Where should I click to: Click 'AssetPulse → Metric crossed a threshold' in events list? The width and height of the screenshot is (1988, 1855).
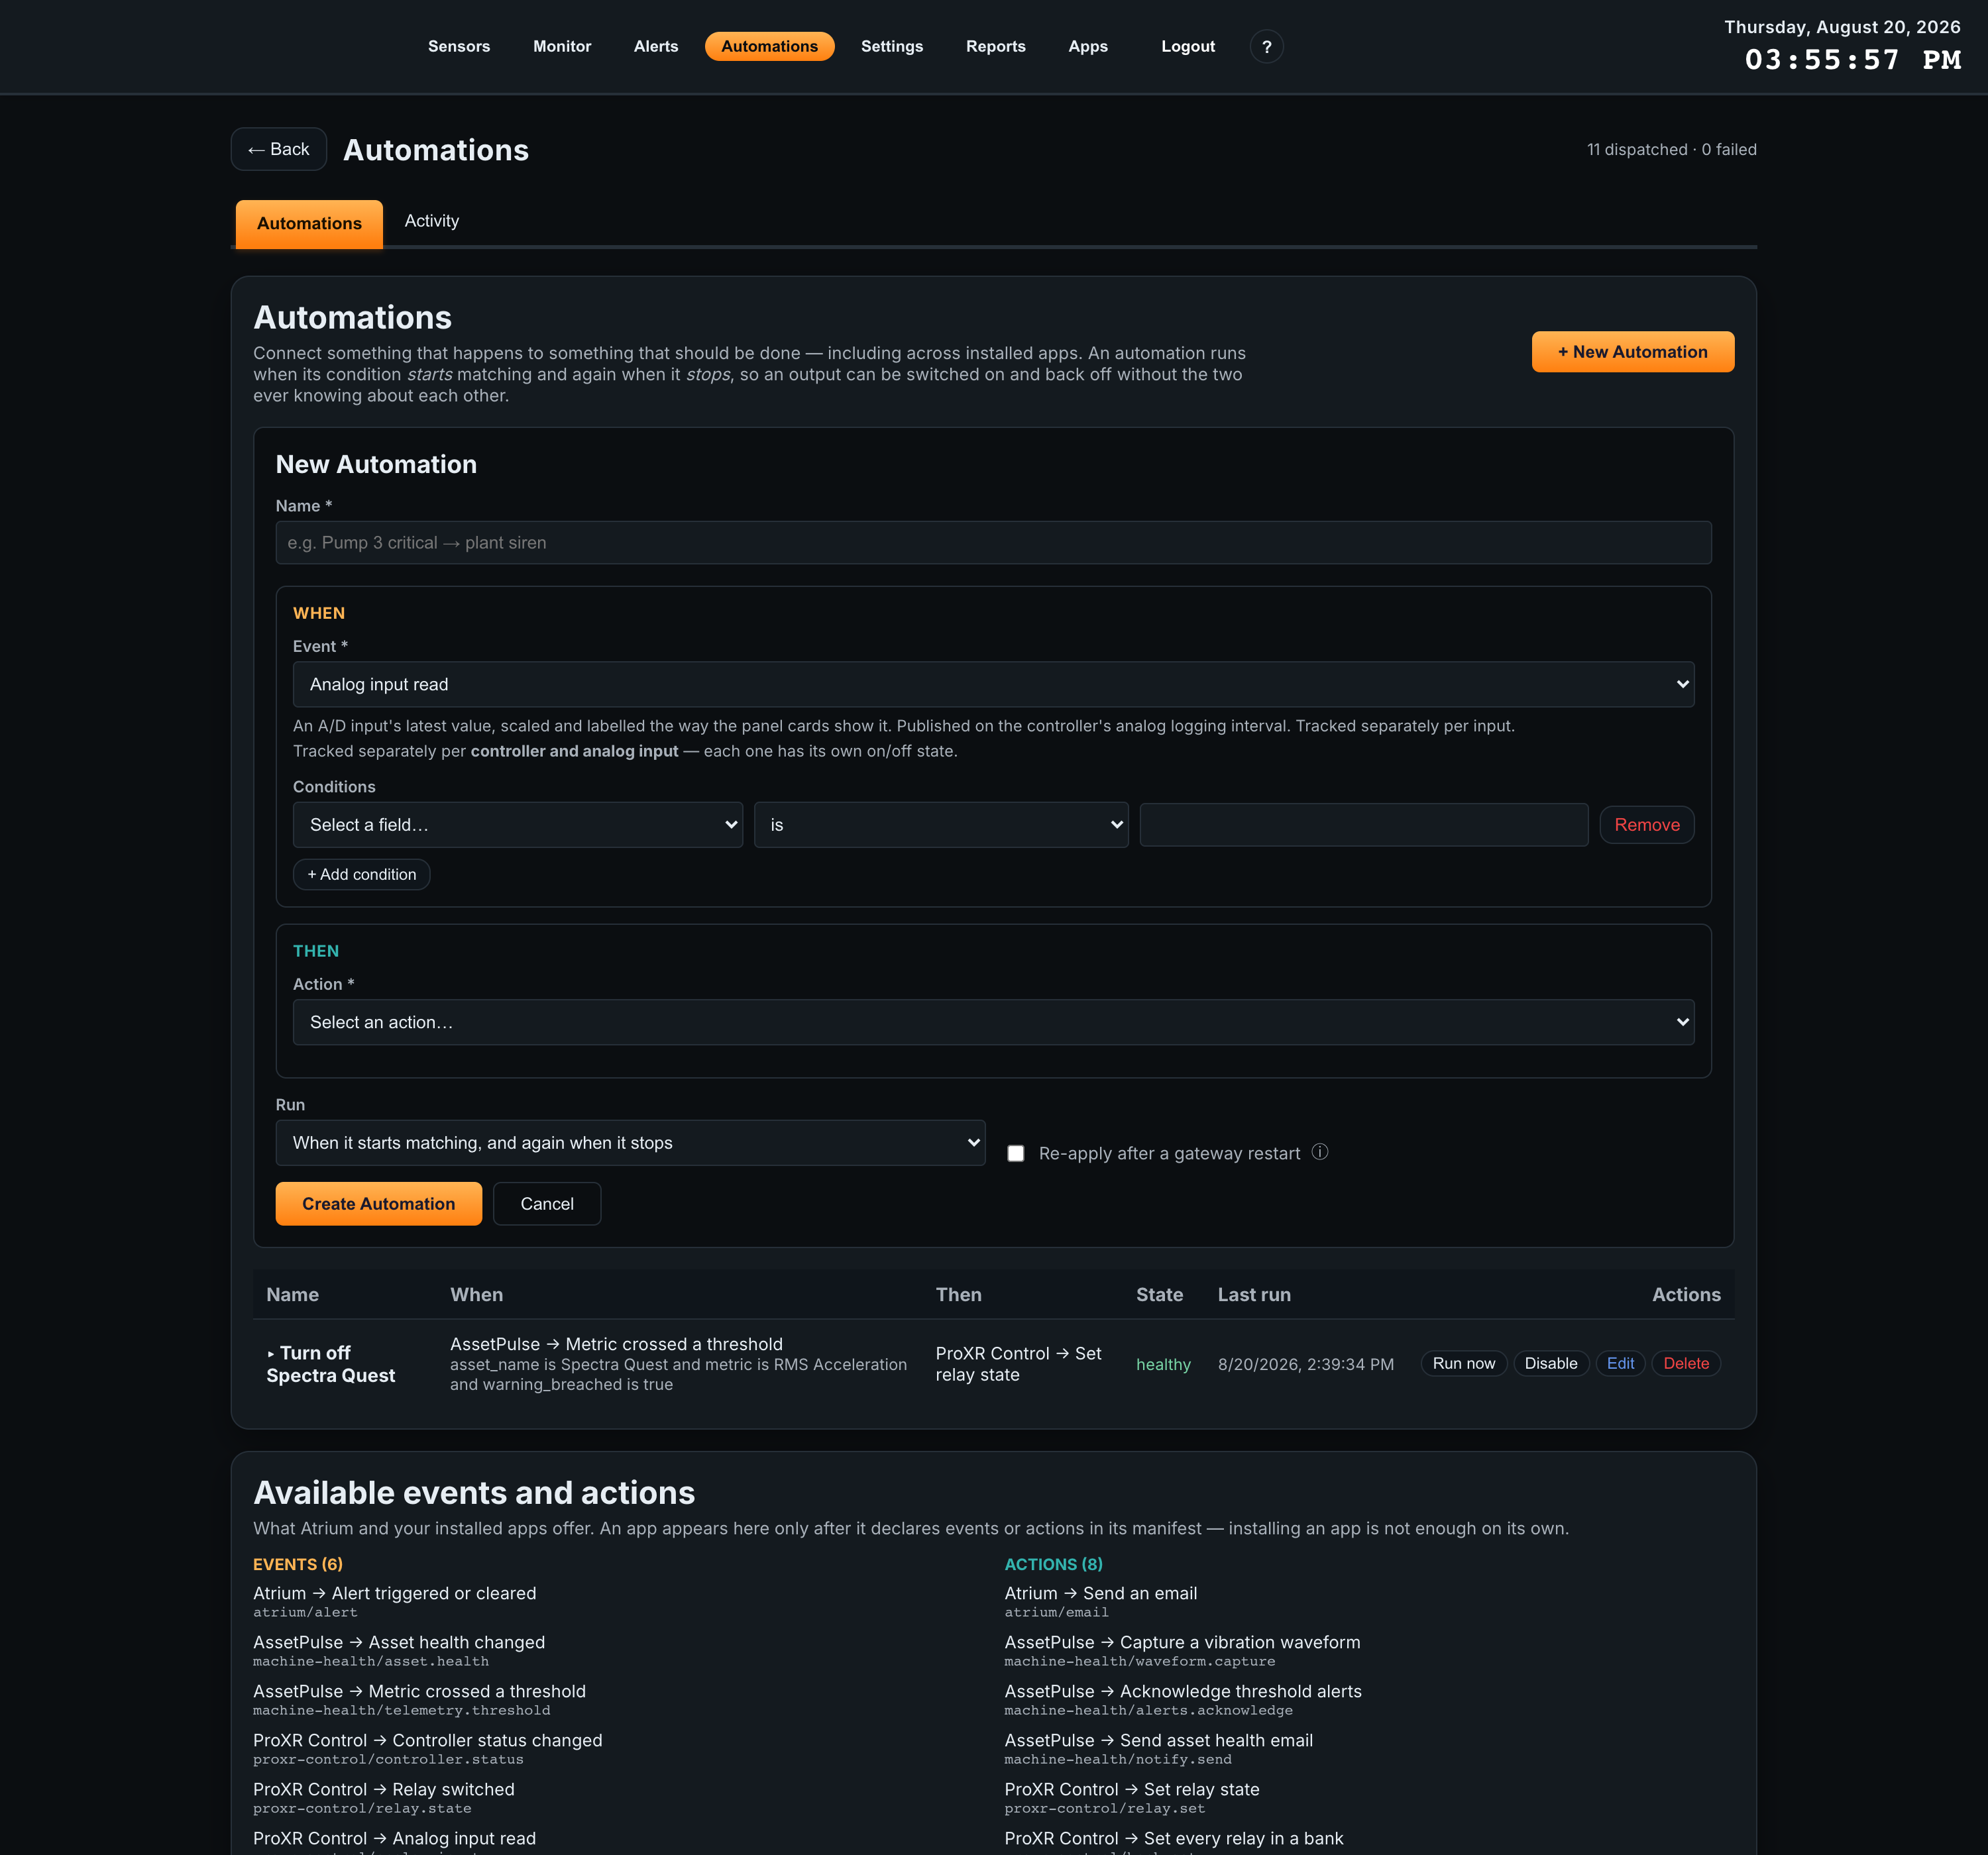[419, 1691]
